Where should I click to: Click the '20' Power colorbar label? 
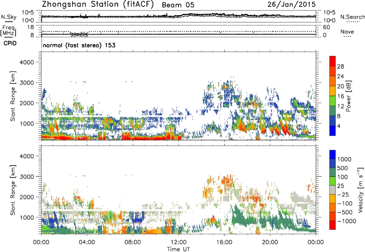tap(340, 86)
